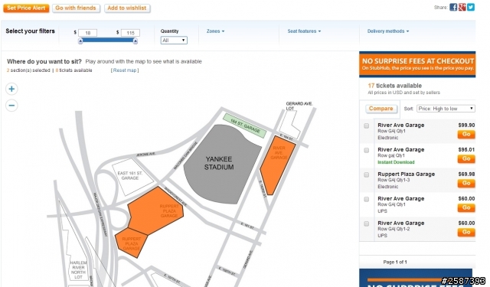The height and width of the screenshot is (287, 490).
Task: Check the $69.98 Ruppert Plaza Garage listing
Action: point(366,175)
